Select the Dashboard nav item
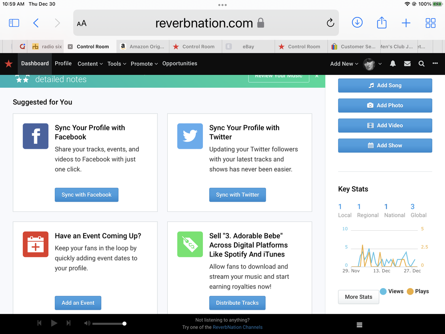Screen dimensions: 445x334 pyautogui.click(x=35, y=64)
